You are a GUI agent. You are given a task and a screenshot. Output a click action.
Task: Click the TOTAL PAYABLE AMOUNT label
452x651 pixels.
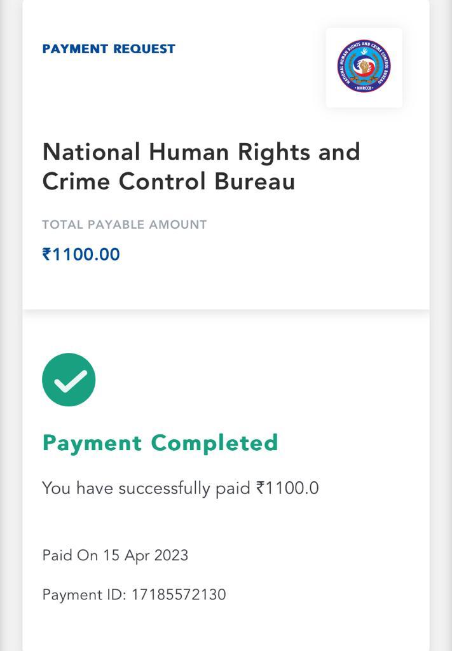pyautogui.click(x=125, y=224)
